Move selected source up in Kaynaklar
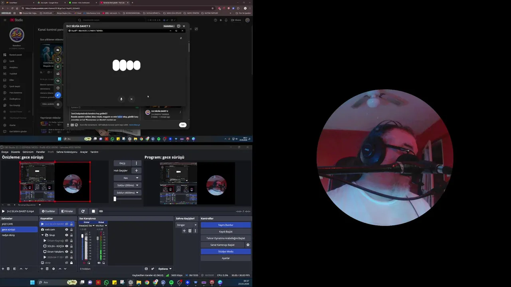 60,269
